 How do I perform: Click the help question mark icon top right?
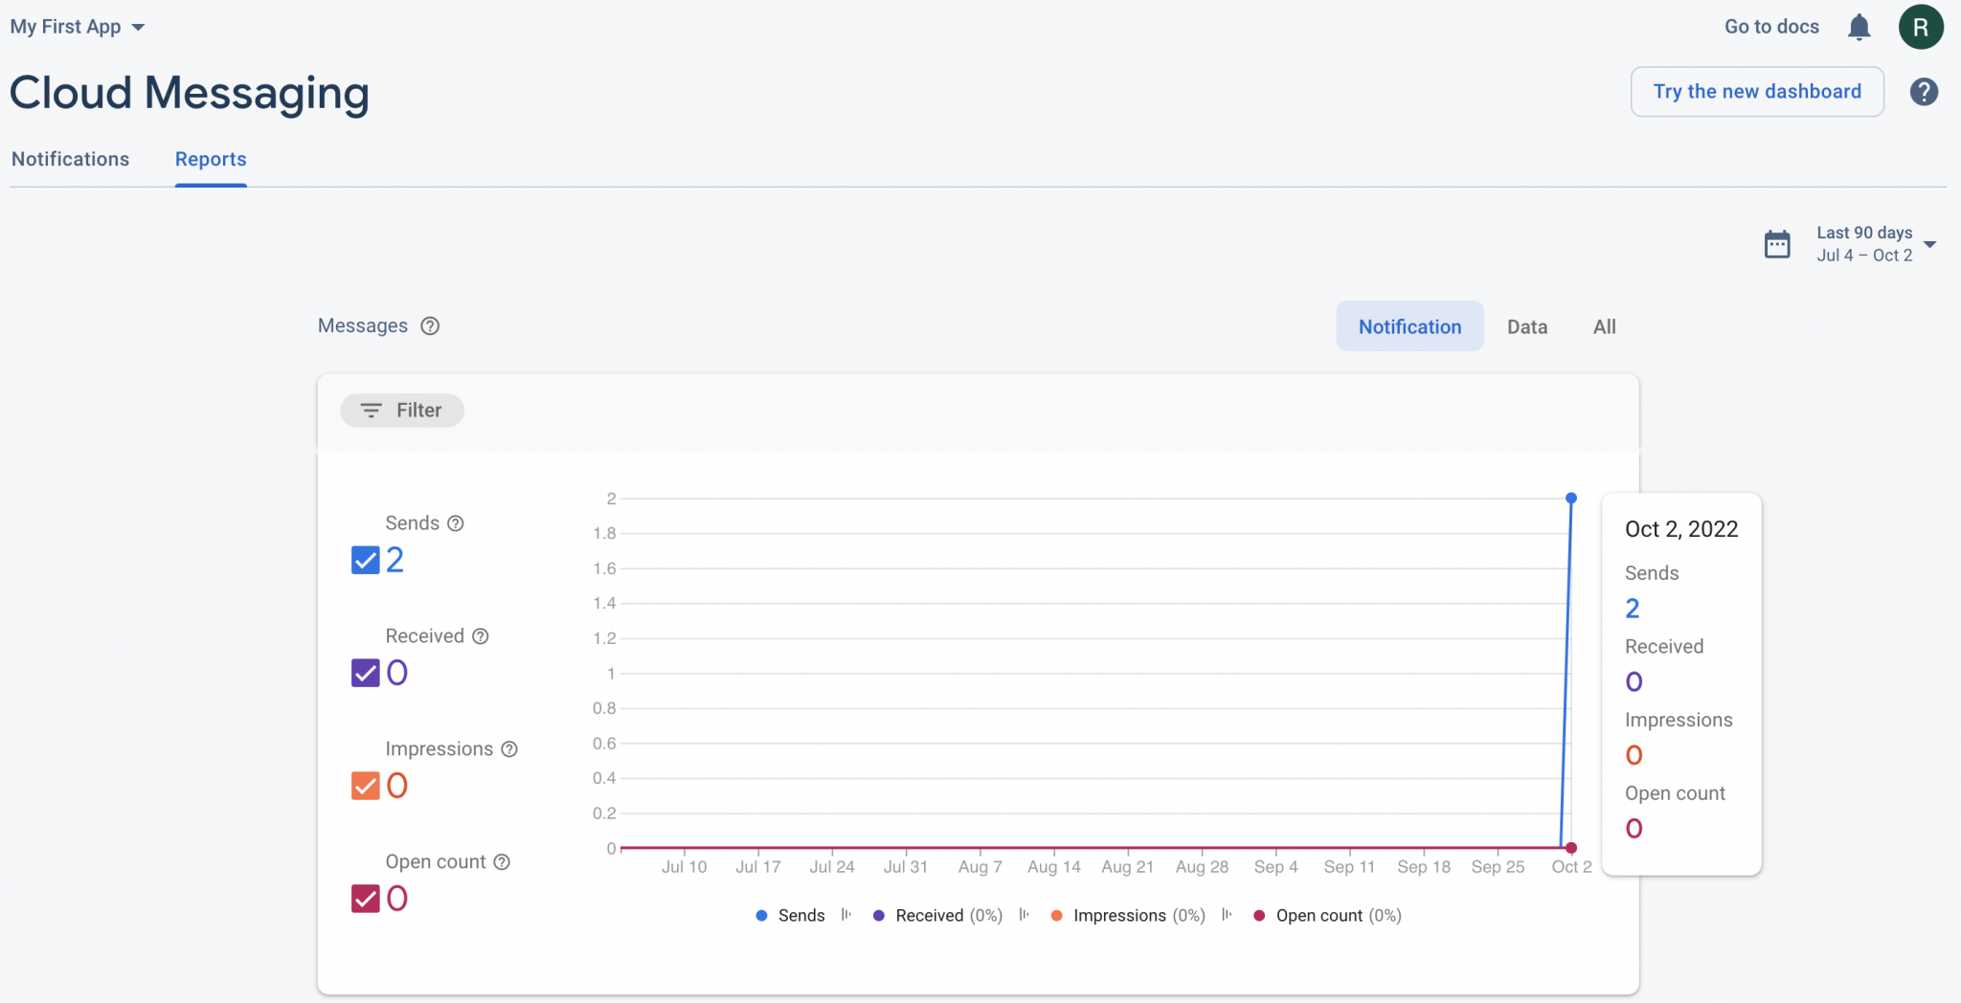(x=1924, y=92)
